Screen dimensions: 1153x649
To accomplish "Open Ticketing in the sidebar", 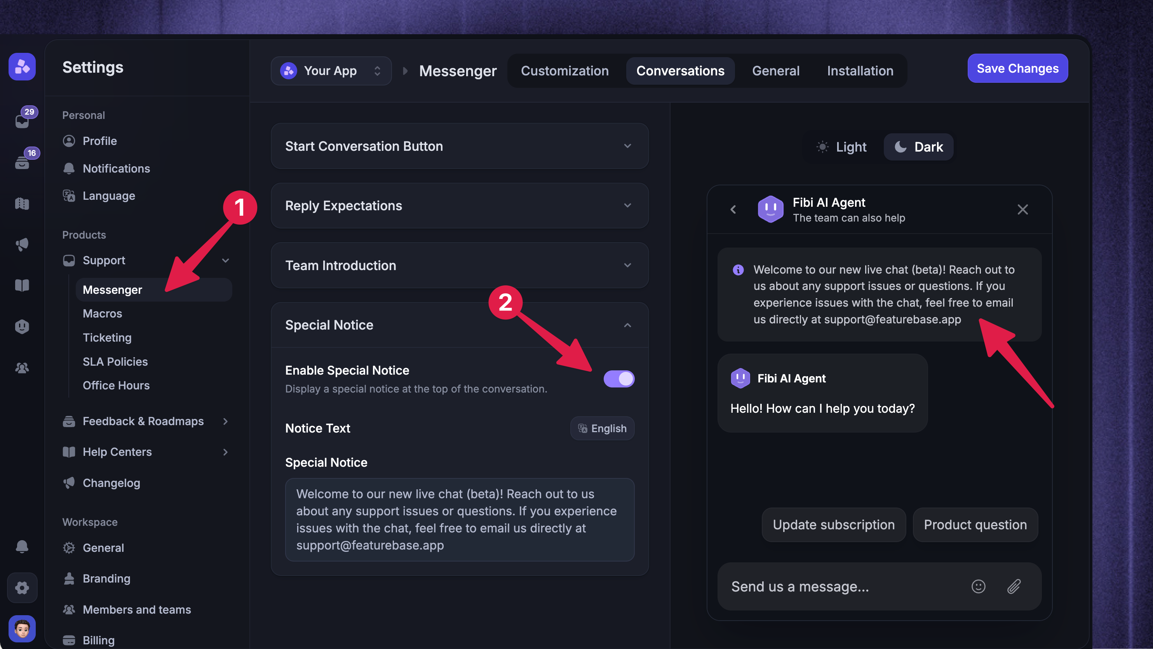I will point(107,338).
